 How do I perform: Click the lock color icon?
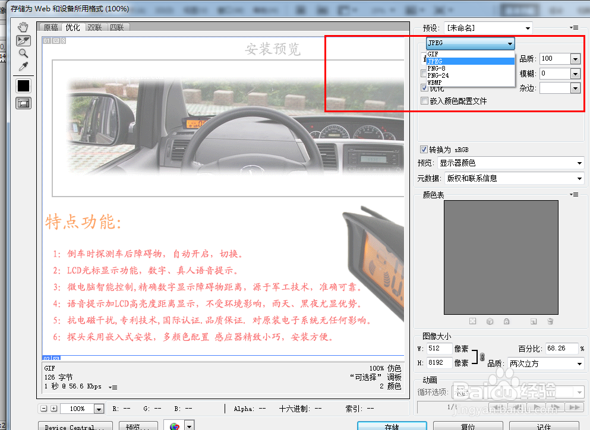coord(506,321)
